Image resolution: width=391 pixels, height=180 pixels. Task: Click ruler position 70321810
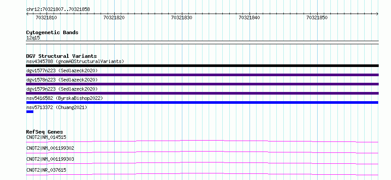(x=47, y=18)
